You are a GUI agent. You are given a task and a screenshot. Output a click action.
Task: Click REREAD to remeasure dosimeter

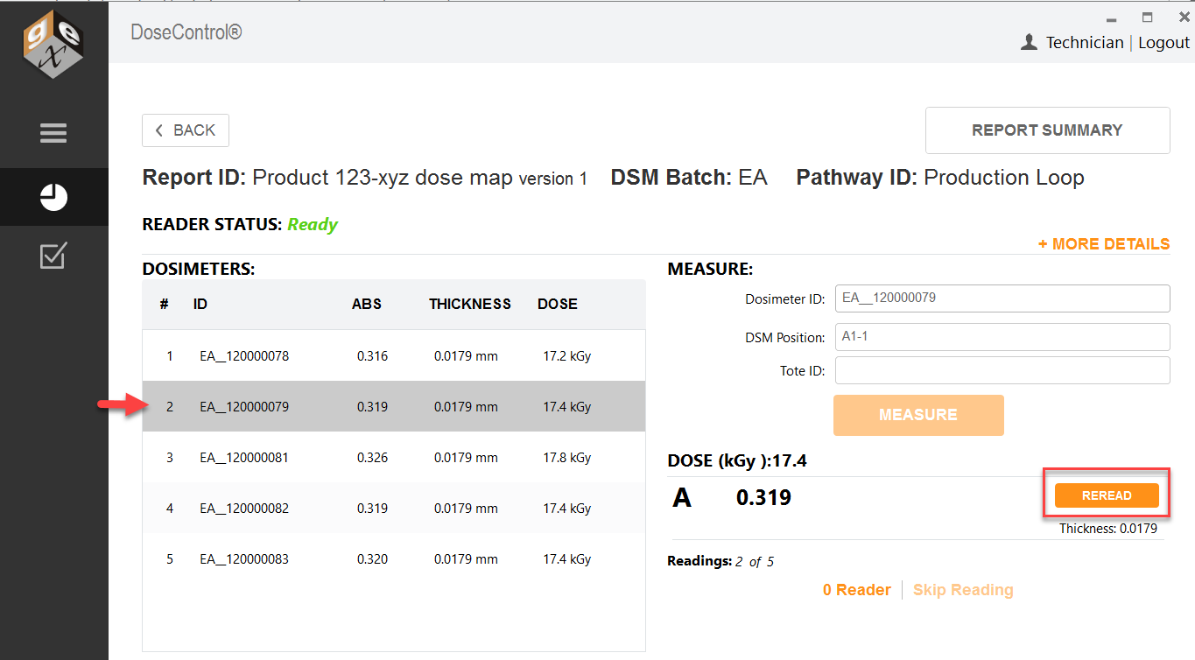(x=1107, y=495)
